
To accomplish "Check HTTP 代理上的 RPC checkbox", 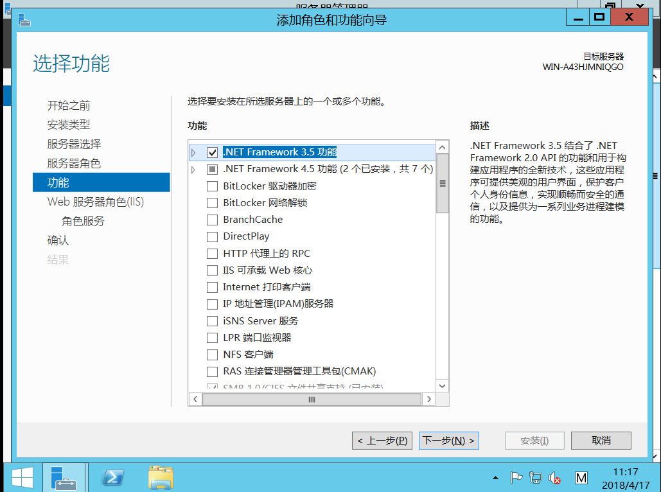I will click(213, 253).
